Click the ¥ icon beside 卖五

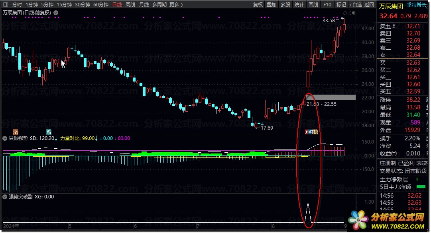pyautogui.click(x=394, y=26)
